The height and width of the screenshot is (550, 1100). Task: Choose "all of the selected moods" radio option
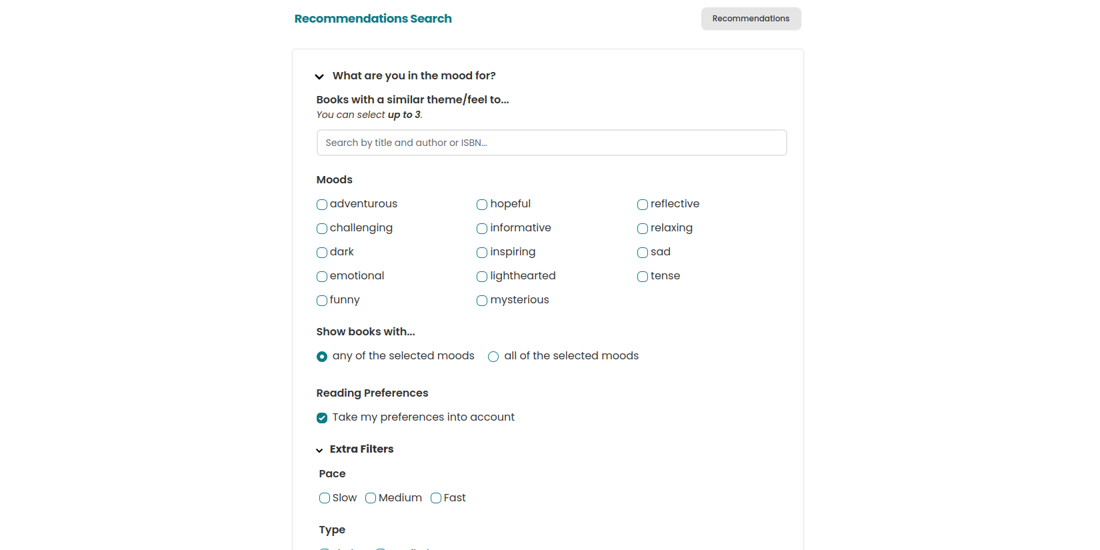493,357
